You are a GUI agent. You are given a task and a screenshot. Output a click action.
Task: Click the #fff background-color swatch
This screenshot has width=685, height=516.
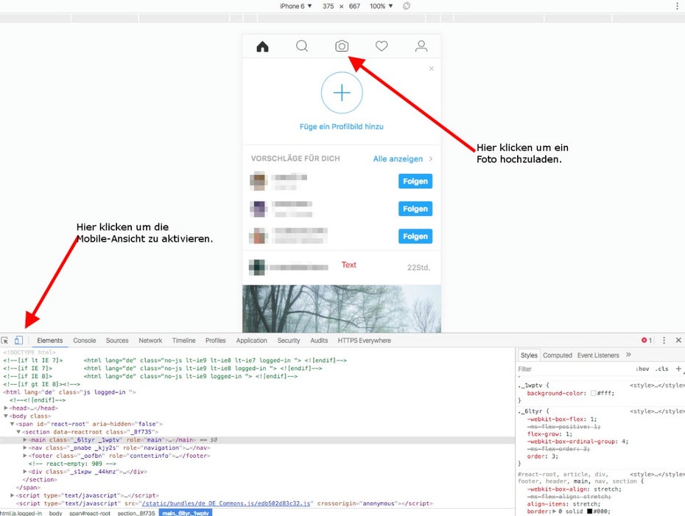[x=593, y=393]
